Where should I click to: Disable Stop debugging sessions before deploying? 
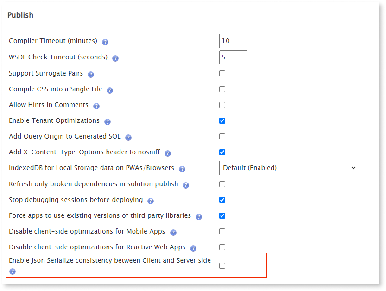222,200
